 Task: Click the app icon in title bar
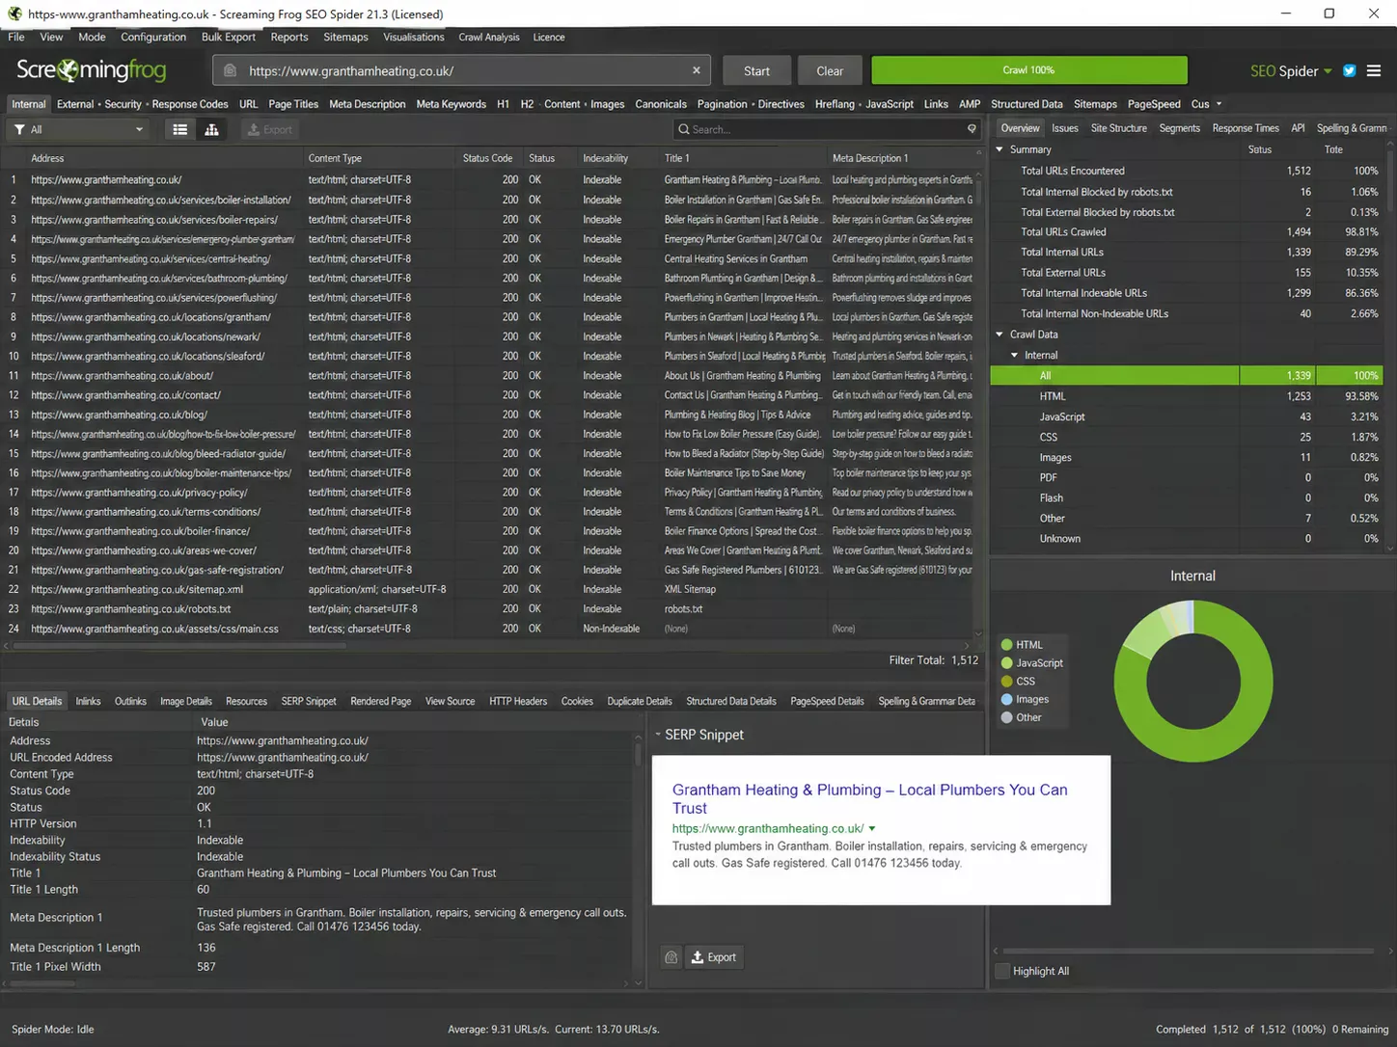pyautogui.click(x=14, y=13)
